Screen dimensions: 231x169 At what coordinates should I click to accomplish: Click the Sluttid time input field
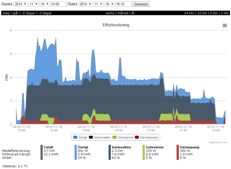(123, 4)
